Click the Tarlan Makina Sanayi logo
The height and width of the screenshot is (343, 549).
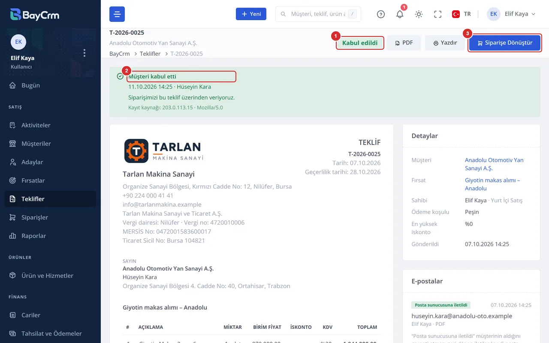(163, 151)
